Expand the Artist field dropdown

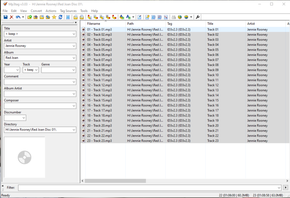pyautogui.click(x=74, y=46)
